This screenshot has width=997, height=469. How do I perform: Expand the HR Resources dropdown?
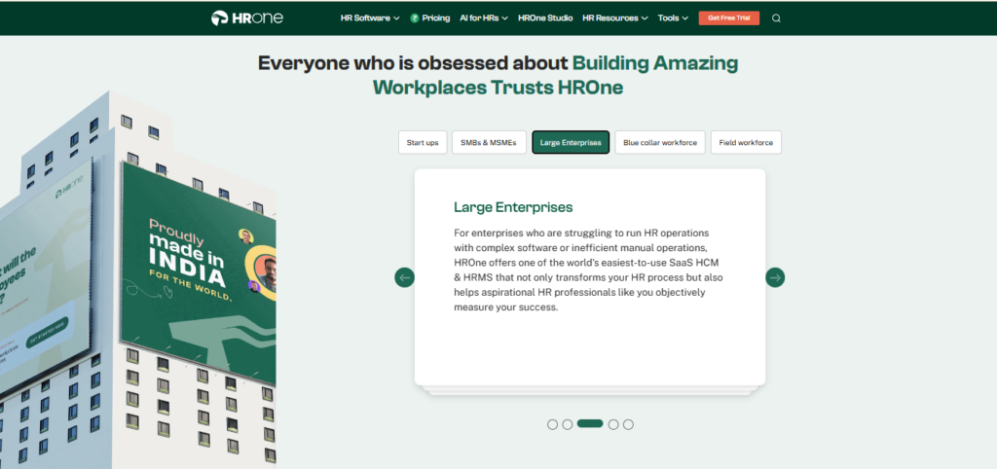pos(615,18)
